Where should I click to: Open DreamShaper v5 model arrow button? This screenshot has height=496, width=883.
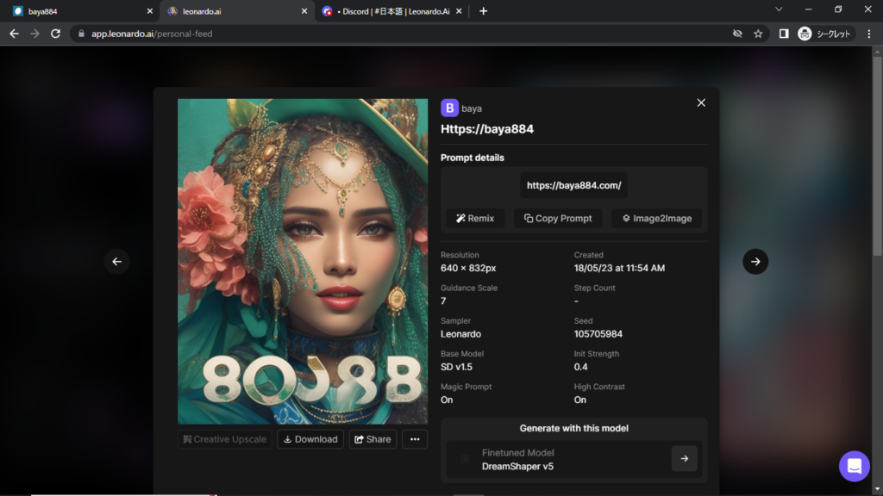coord(684,459)
